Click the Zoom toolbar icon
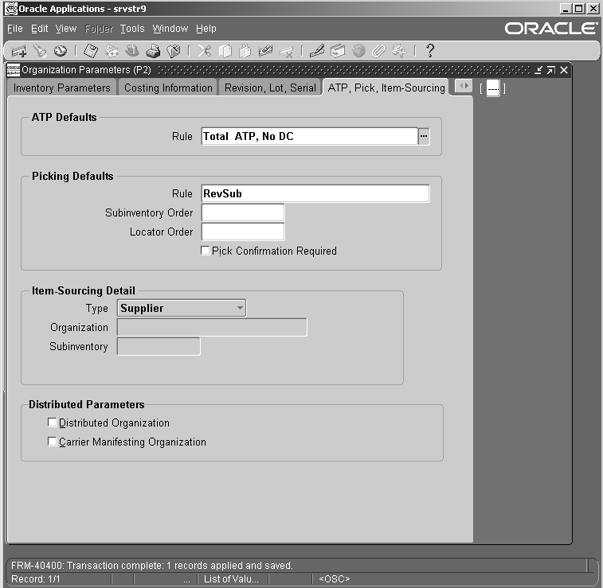603x588 pixels. pyautogui.click(x=338, y=51)
